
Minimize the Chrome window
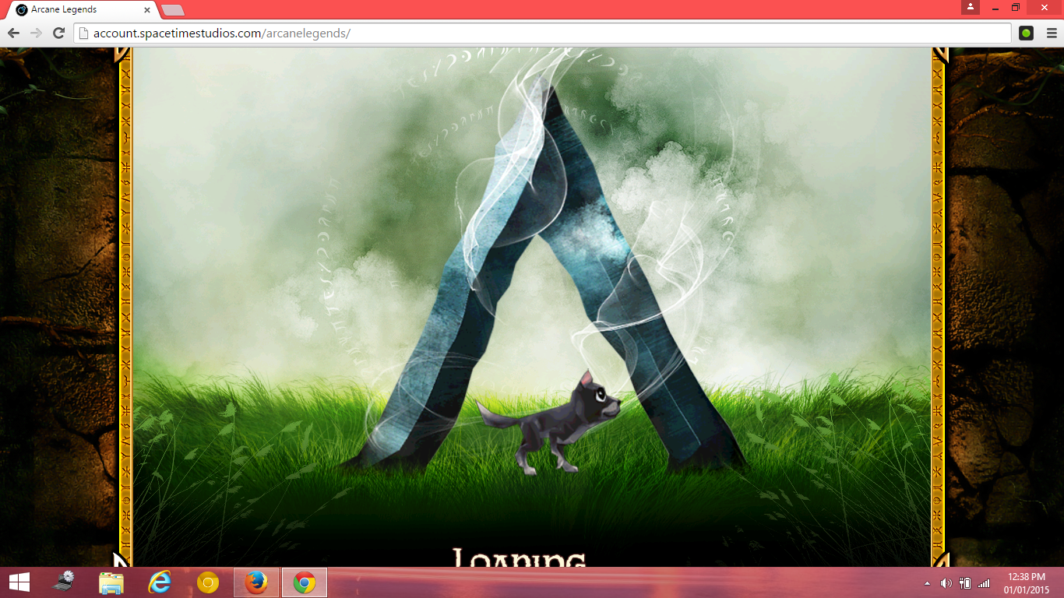[995, 8]
